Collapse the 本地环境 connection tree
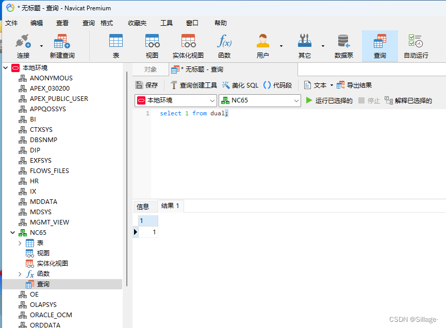The width and height of the screenshot is (446, 328). 5,67
